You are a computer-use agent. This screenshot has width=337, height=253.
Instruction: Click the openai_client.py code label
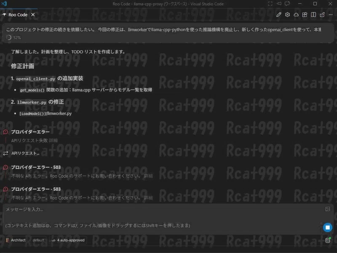pyautogui.click(x=36, y=79)
